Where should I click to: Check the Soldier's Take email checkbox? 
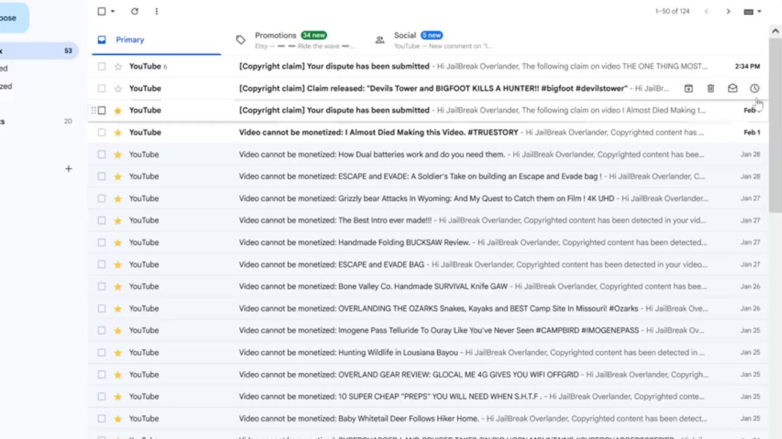[101, 176]
